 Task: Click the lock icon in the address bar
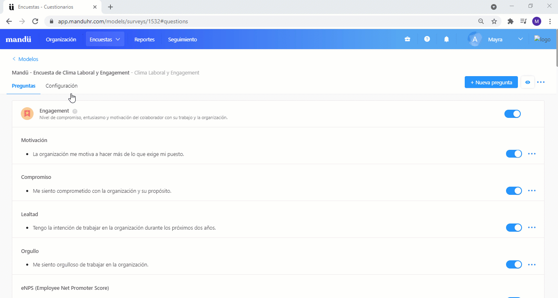(x=52, y=21)
